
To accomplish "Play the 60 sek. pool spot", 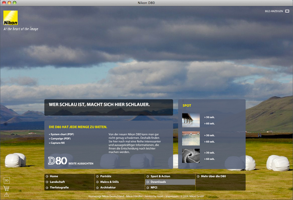I will pos(209,142).
